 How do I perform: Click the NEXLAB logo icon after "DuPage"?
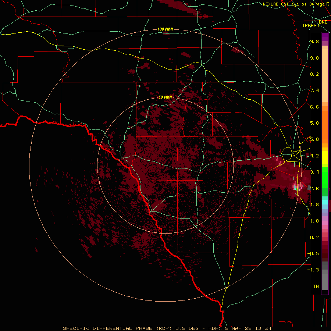(328, 4)
